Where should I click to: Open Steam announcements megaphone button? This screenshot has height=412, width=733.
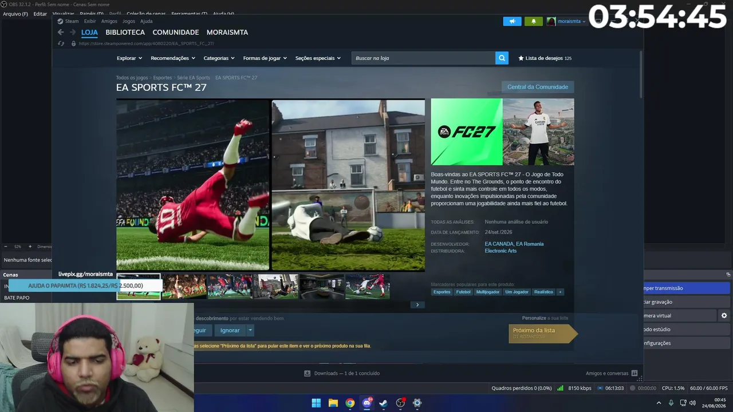tap(513, 21)
